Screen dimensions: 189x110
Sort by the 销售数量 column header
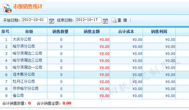tap(61, 32)
